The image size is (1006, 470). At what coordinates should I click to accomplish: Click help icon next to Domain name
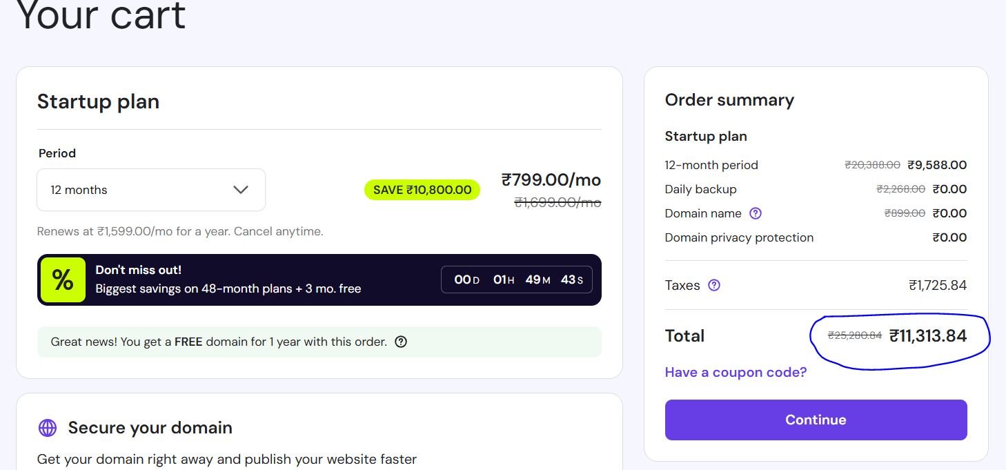coord(756,213)
